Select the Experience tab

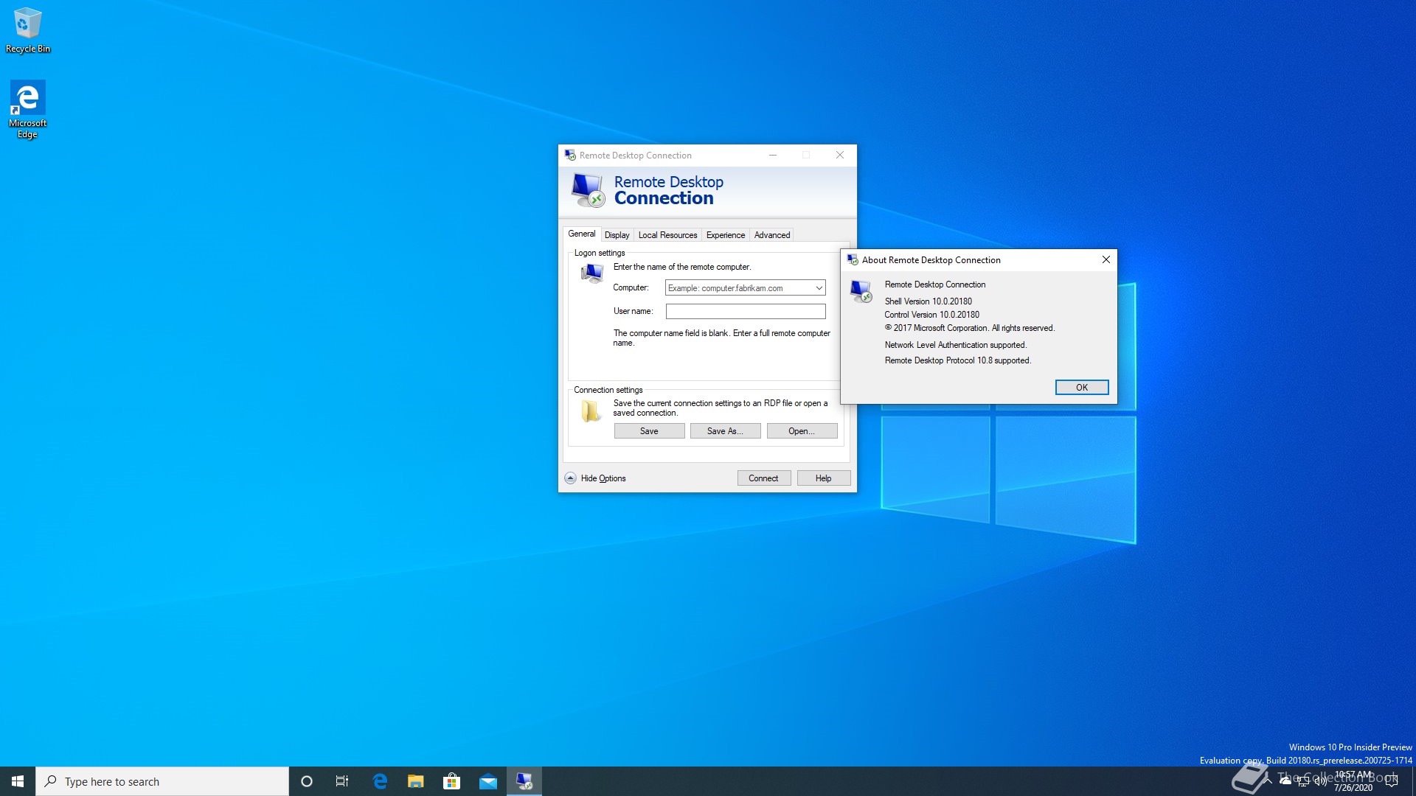[725, 235]
